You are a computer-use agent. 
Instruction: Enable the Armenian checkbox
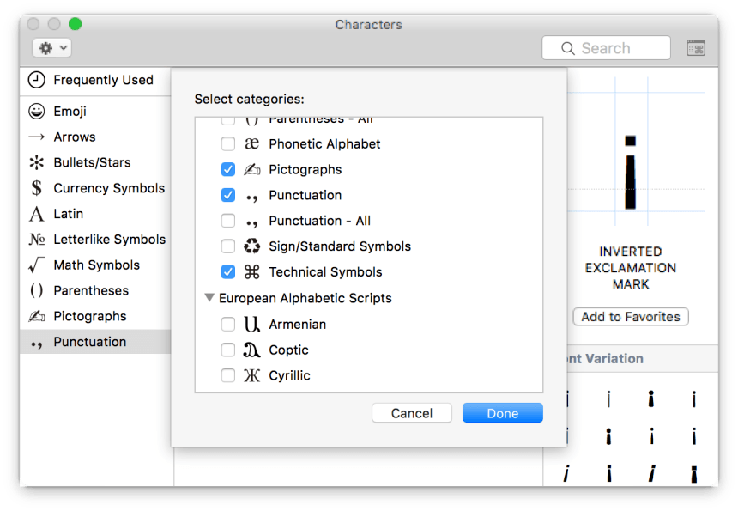pyautogui.click(x=227, y=324)
